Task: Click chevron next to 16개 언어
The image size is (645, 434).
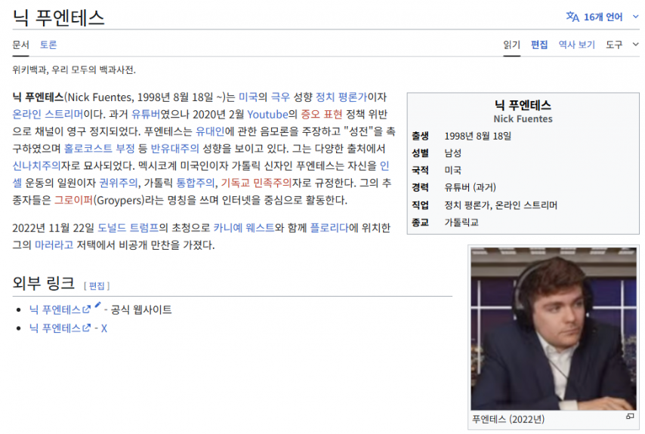Action: click(x=635, y=17)
